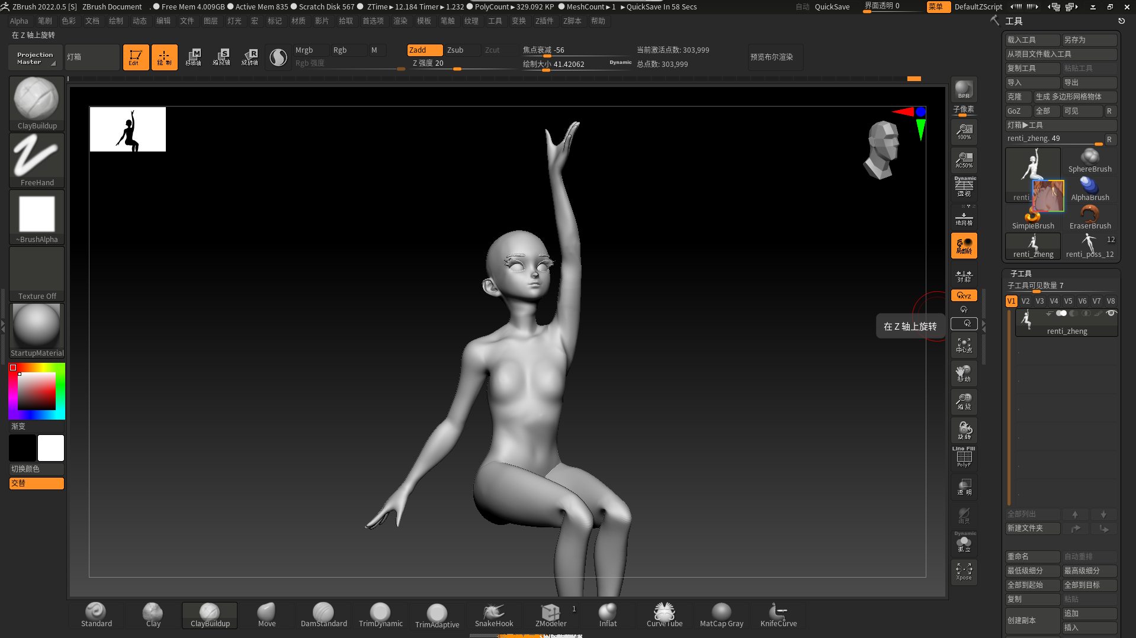
Task: Click the QuickSave button
Action: (832, 7)
